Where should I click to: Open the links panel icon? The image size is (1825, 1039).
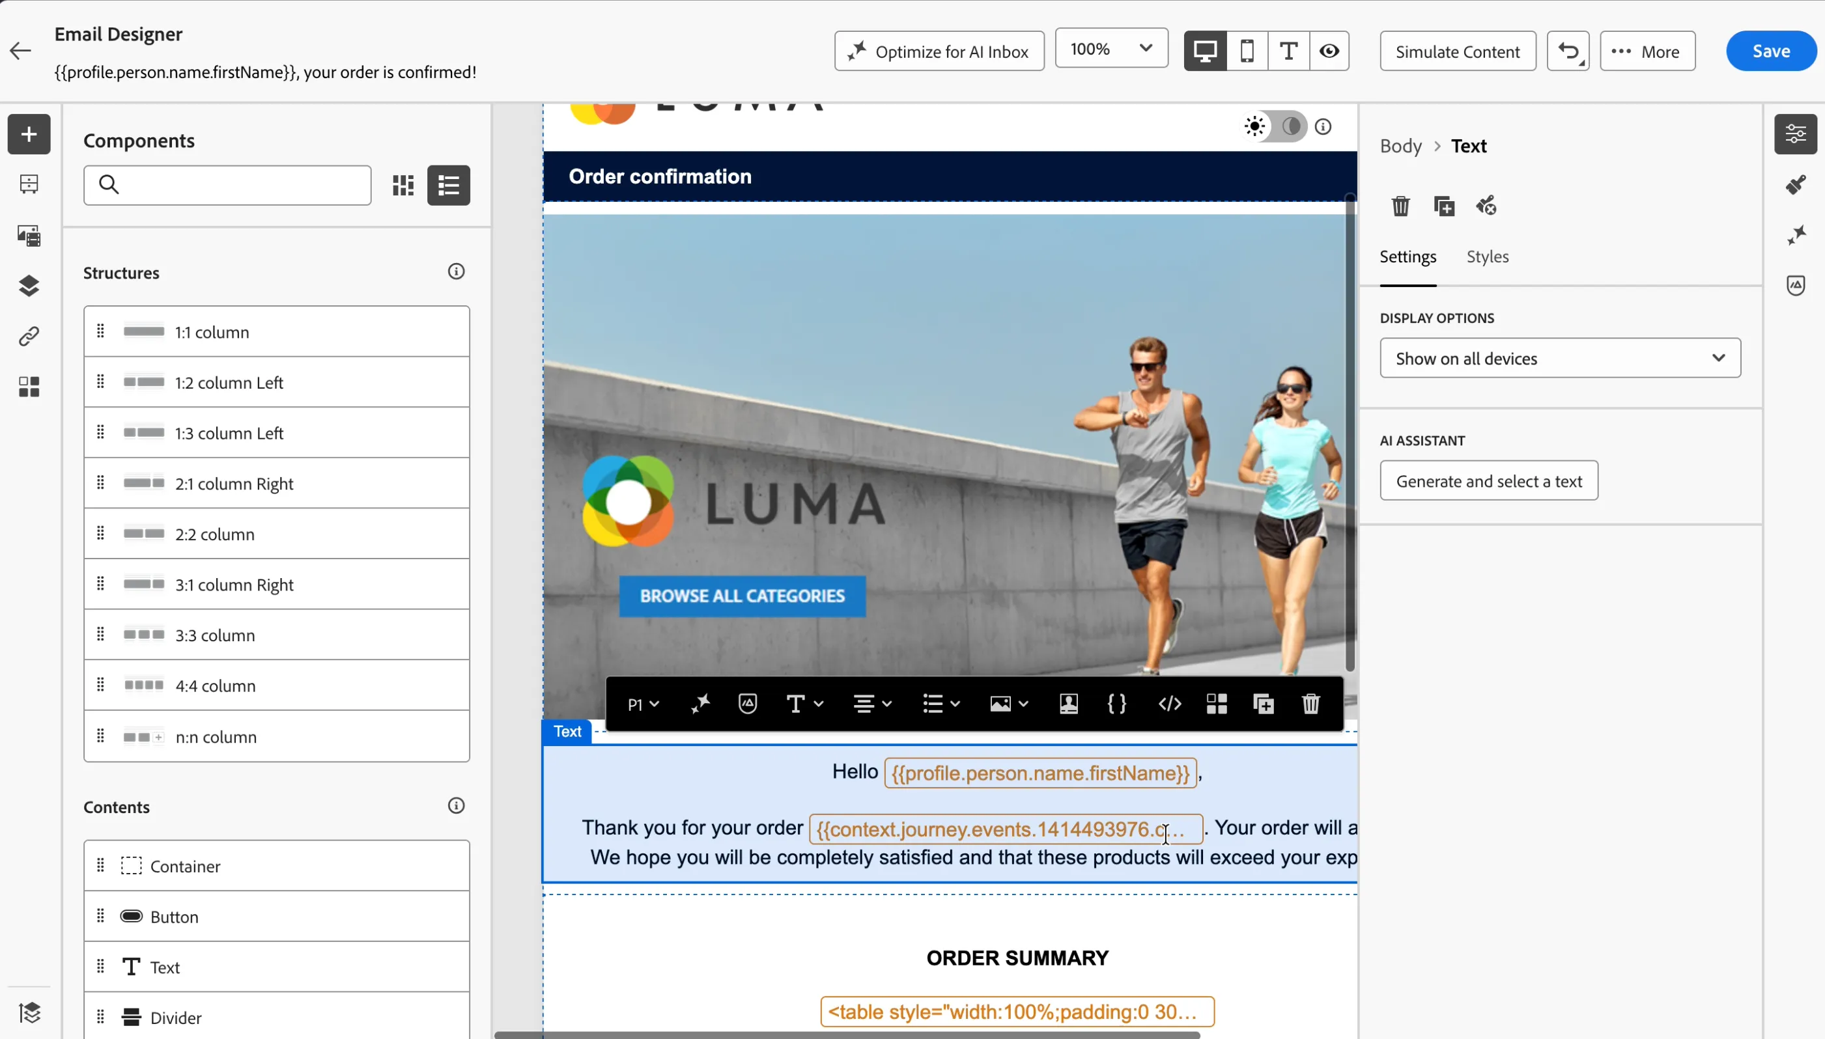[29, 336]
